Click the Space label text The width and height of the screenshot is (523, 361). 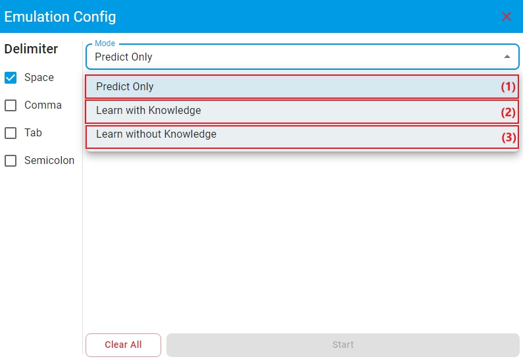(39, 78)
